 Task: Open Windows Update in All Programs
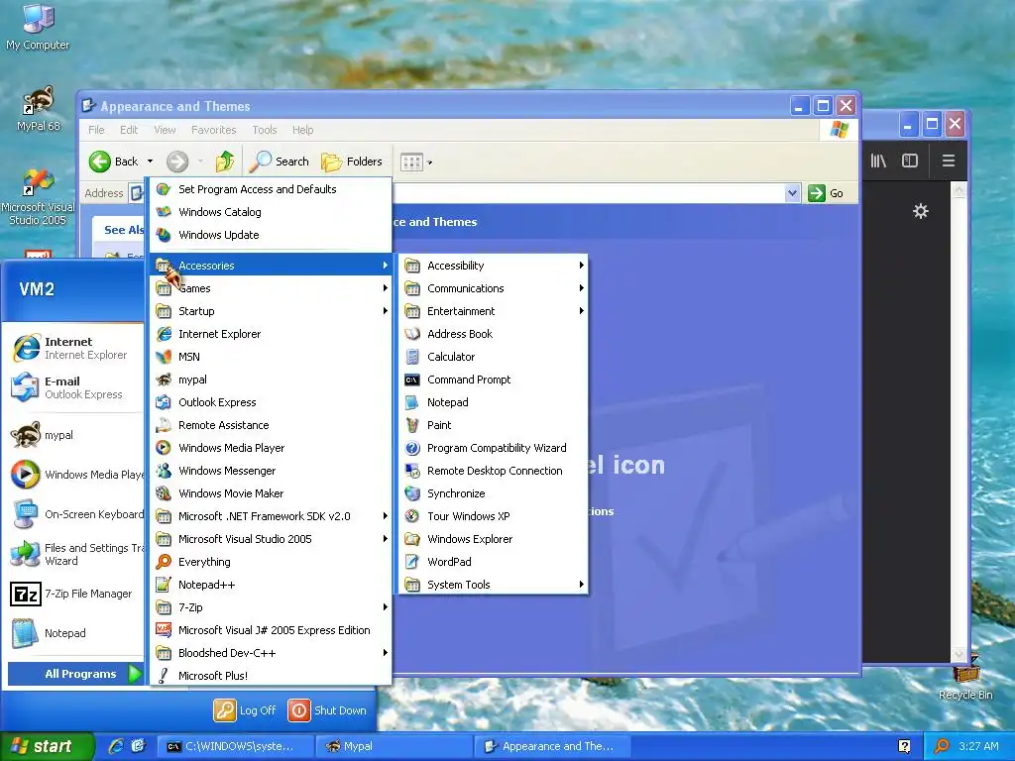271,235
